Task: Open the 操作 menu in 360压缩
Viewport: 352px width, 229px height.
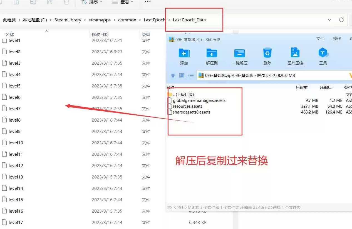Action: (x=337, y=39)
